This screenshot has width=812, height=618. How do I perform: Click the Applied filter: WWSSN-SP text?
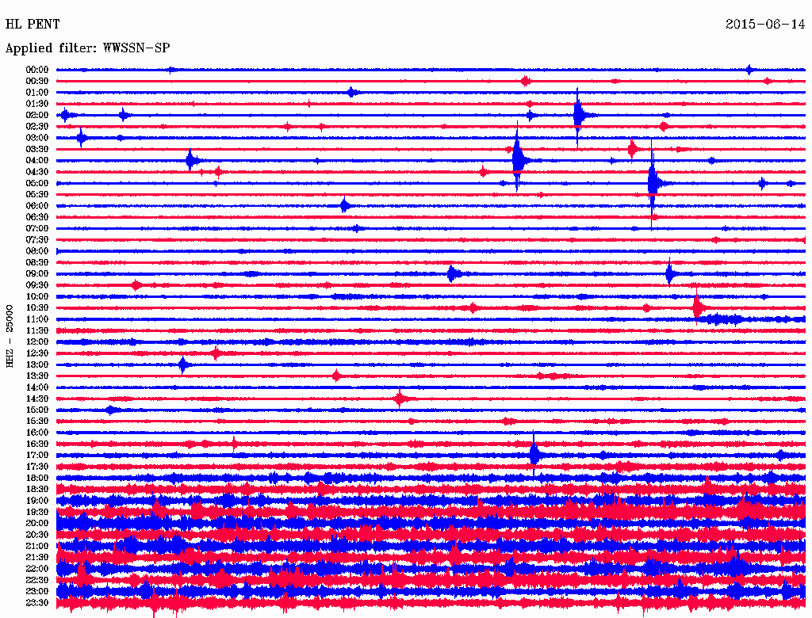tap(87, 48)
